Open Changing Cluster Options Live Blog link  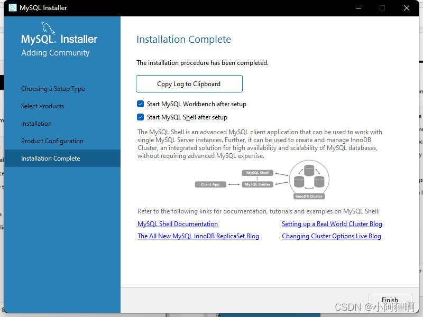pyautogui.click(x=332, y=236)
